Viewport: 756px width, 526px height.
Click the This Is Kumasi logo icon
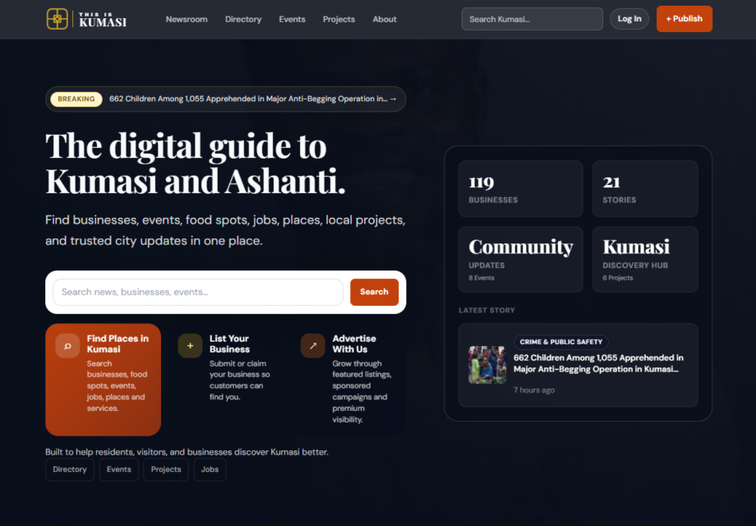(x=57, y=19)
